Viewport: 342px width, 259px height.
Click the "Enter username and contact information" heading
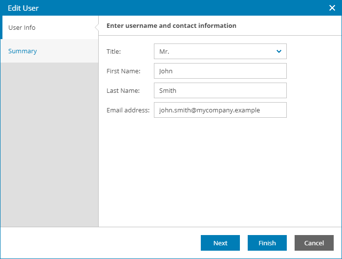point(171,25)
